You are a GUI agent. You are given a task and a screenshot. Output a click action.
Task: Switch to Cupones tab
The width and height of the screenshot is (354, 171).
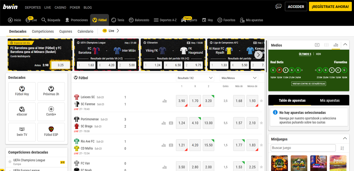click(x=66, y=31)
